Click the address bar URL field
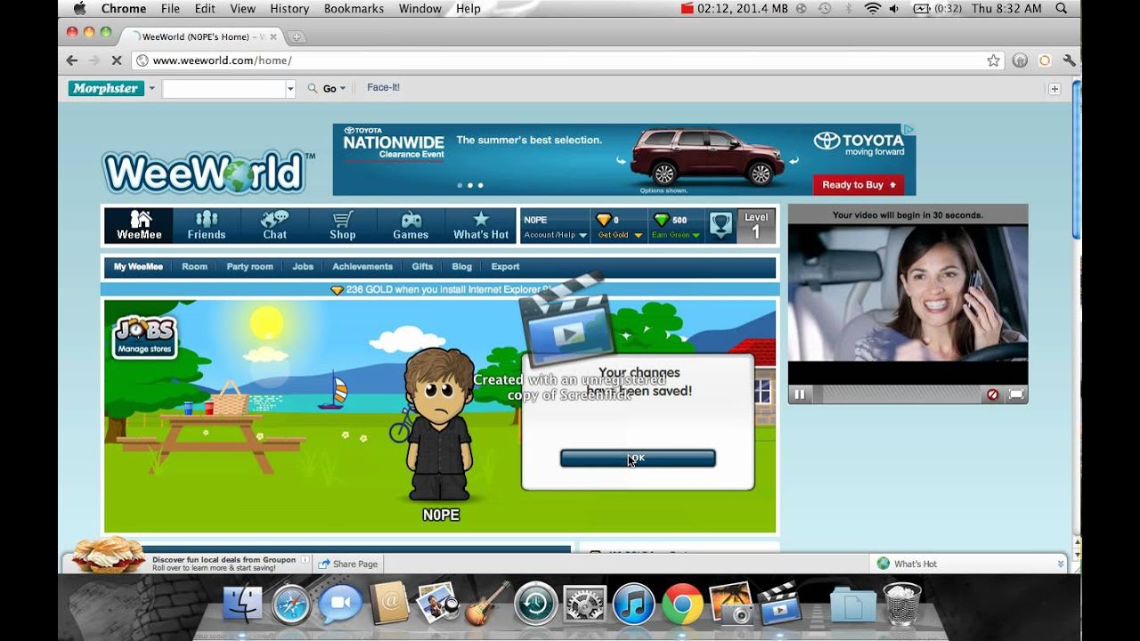 coord(566,61)
